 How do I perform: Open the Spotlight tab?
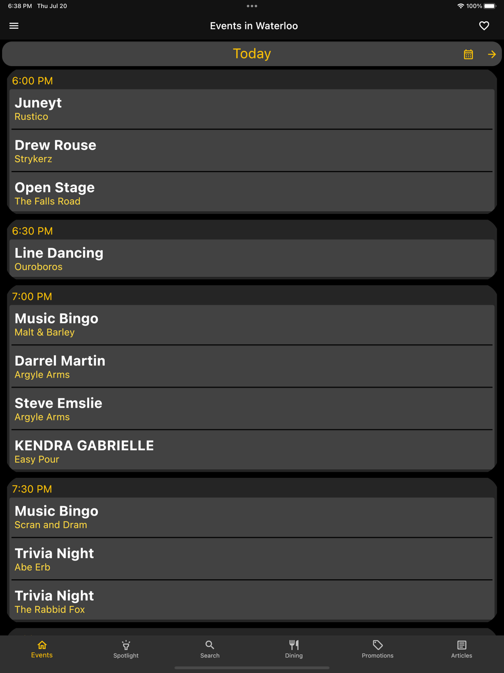pyautogui.click(x=126, y=649)
